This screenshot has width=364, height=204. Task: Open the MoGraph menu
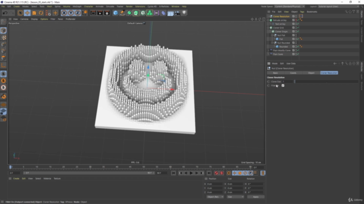(x=77, y=6)
